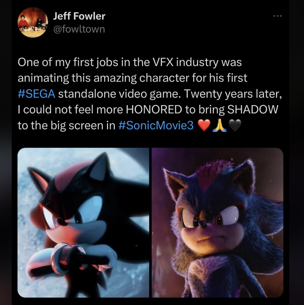
Task: Click the words "standalone video game"
Action: (120, 94)
